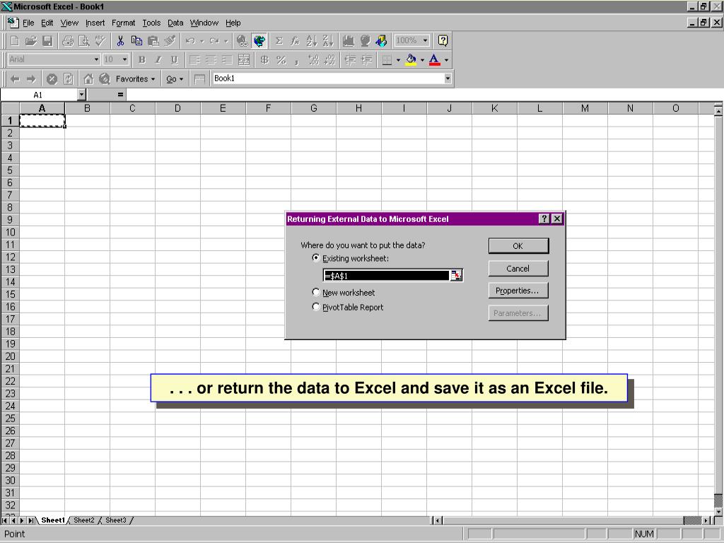Click OK in the dialog

[x=518, y=245]
